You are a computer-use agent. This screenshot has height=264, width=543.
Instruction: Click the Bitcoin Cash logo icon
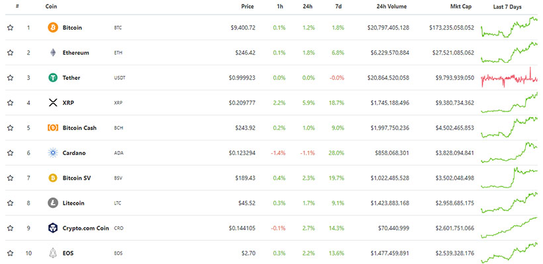point(52,127)
